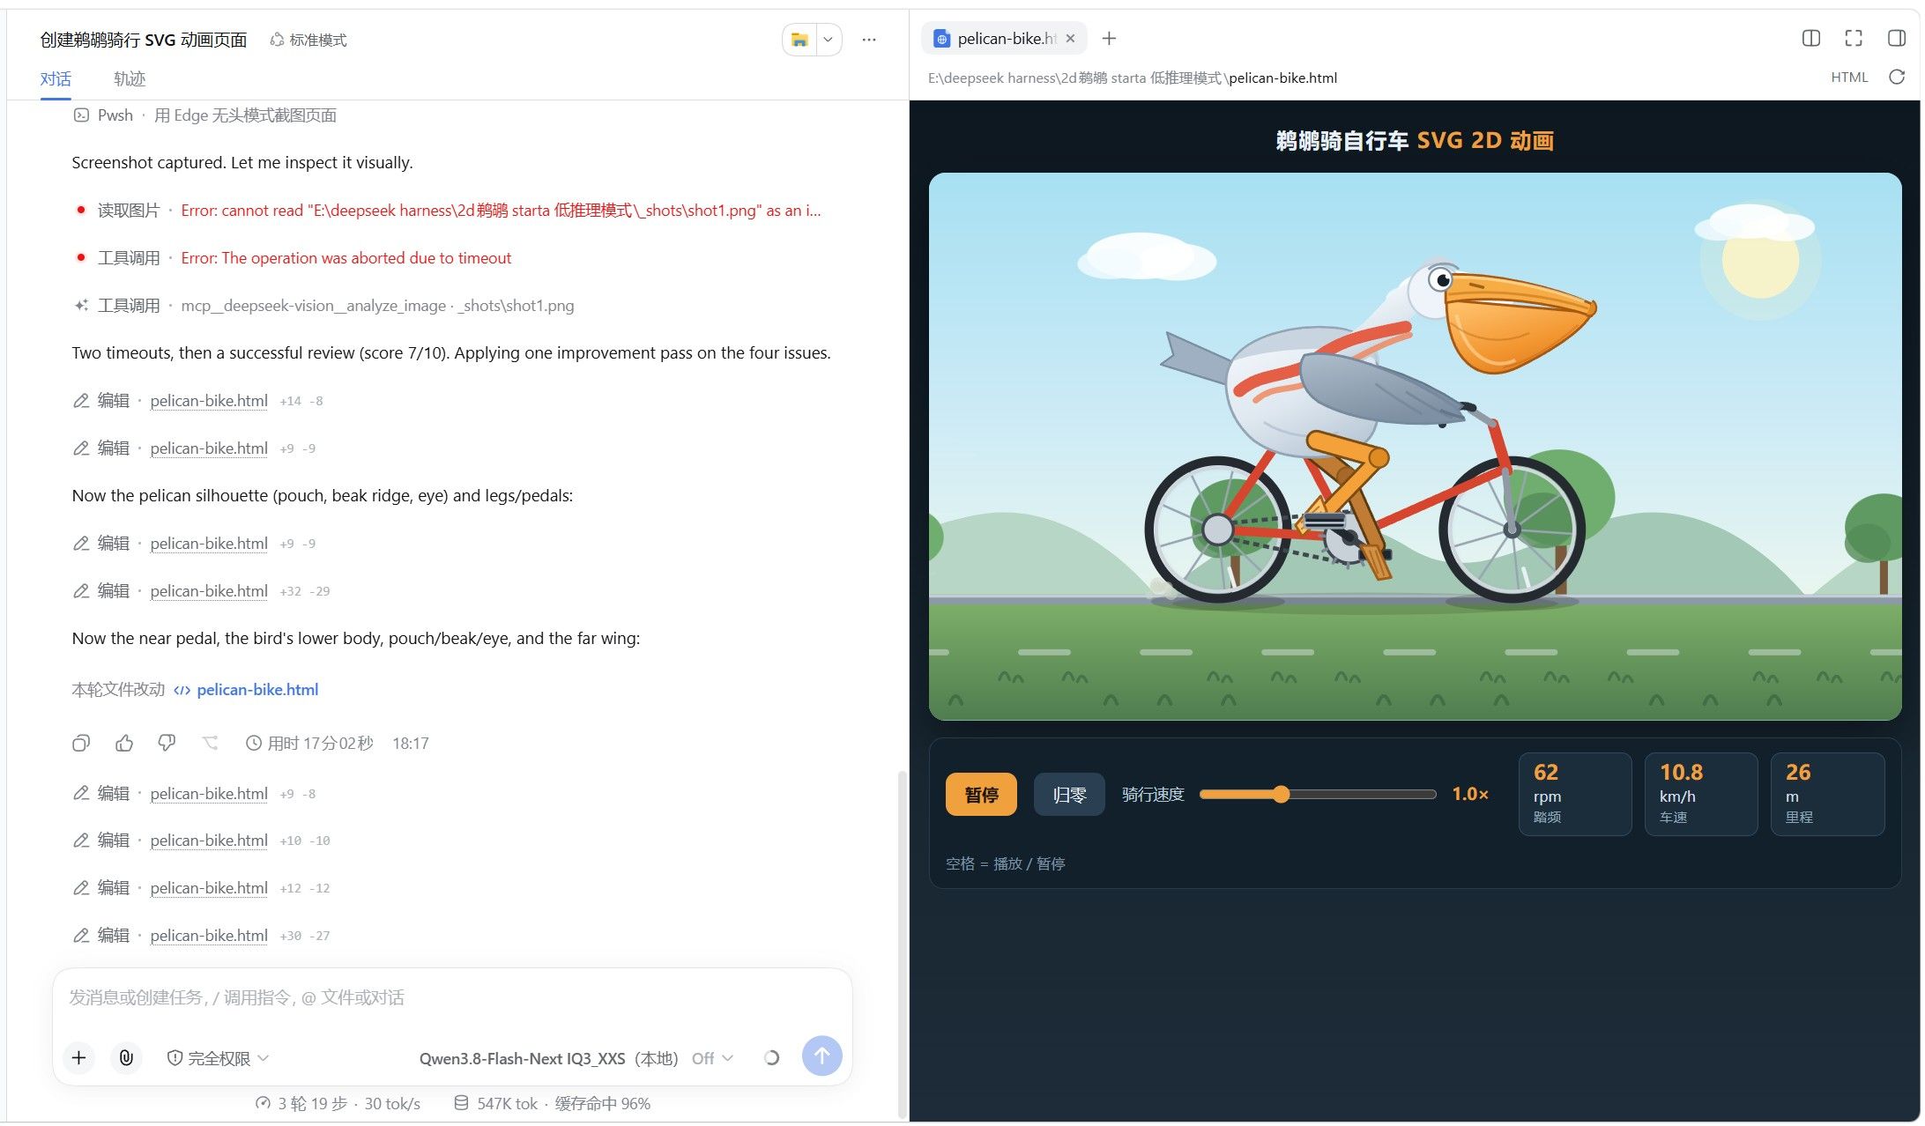Viewport: 1925px width, 1126px height.
Task: Open the edit entry showing +32 -29
Action: click(x=201, y=591)
